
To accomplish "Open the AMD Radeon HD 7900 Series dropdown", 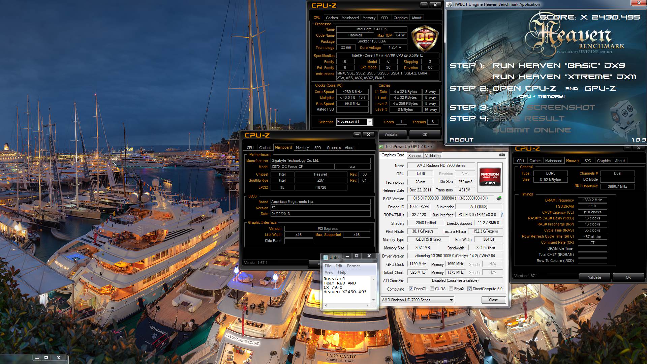I will 417,300.
